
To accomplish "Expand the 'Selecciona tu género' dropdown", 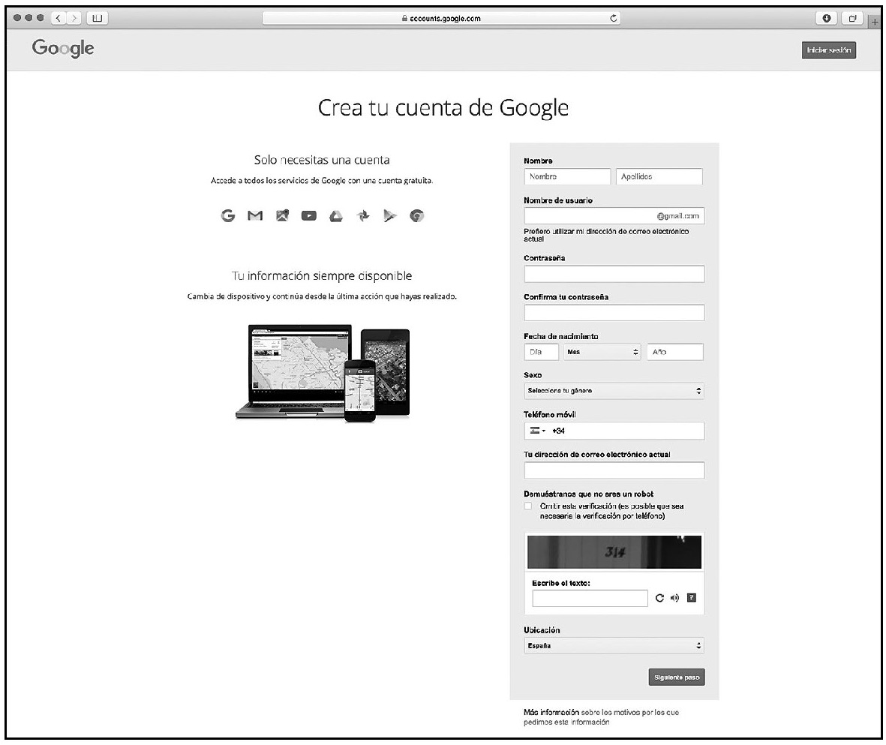I will 614,391.
